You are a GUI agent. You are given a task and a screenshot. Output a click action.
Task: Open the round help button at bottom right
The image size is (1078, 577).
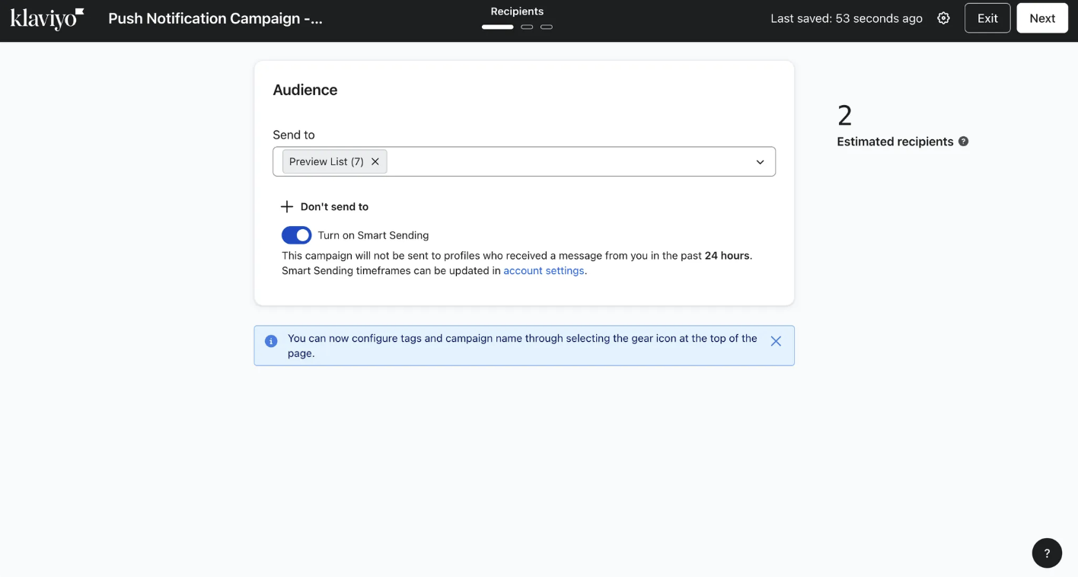(1047, 553)
